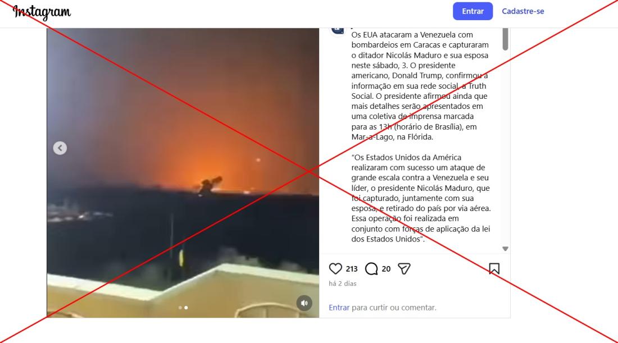This screenshot has height=343, width=618.
Task: Open the poster's profile avatar
Action: pyautogui.click(x=338, y=30)
